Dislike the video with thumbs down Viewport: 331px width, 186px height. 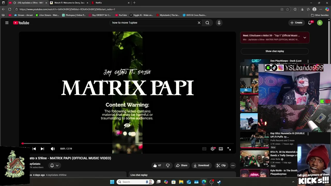pyautogui.click(x=168, y=165)
